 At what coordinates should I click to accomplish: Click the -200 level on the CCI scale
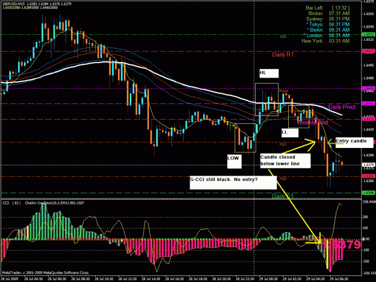coord(365,262)
